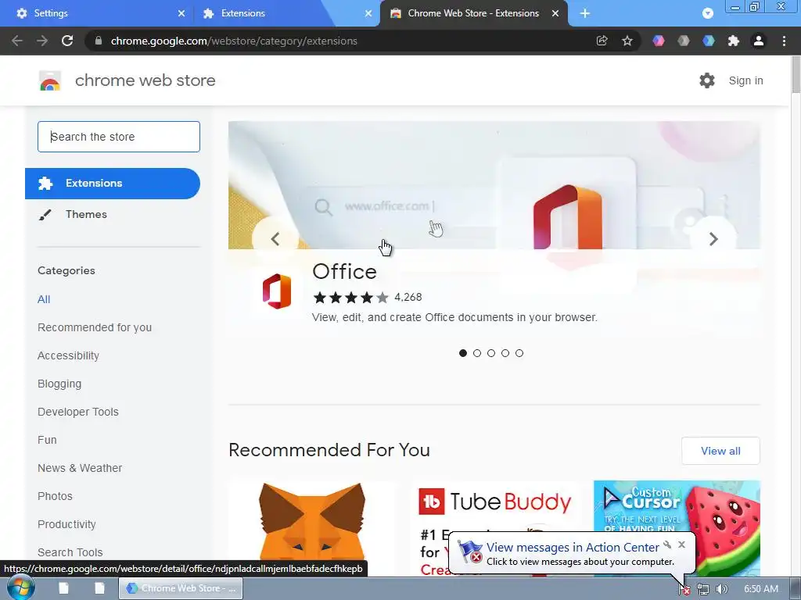
Task: Bookmark this page with the star icon
Action: click(627, 41)
